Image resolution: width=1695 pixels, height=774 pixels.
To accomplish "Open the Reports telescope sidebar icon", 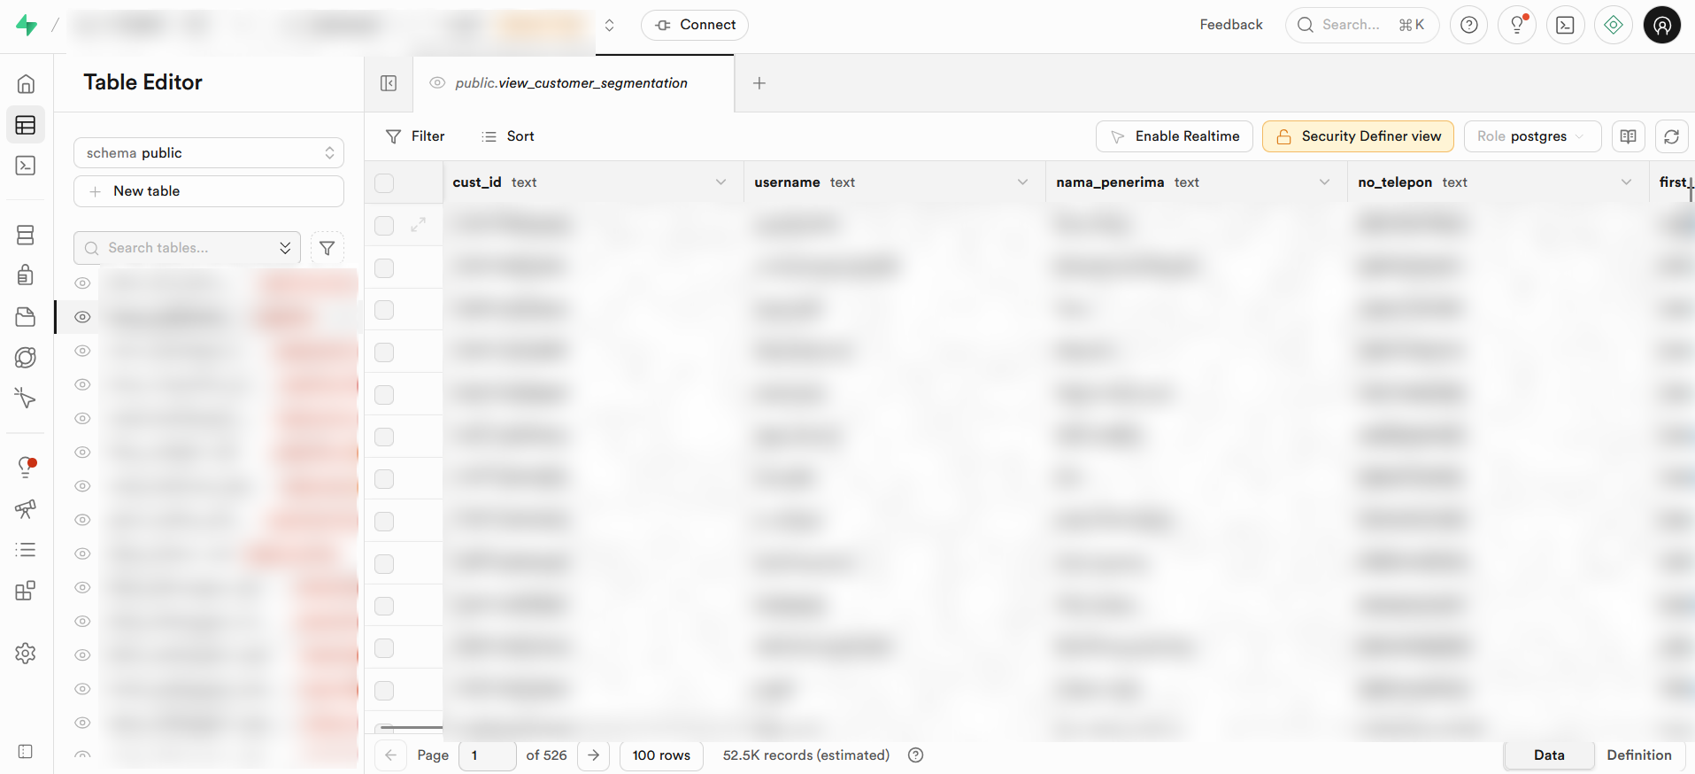I will point(26,509).
